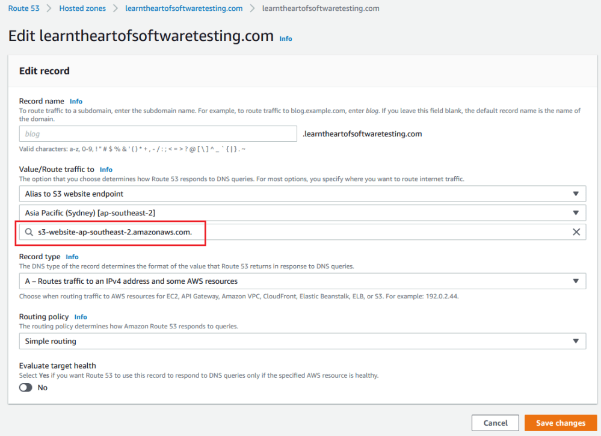Click Save changes button

click(x=560, y=423)
